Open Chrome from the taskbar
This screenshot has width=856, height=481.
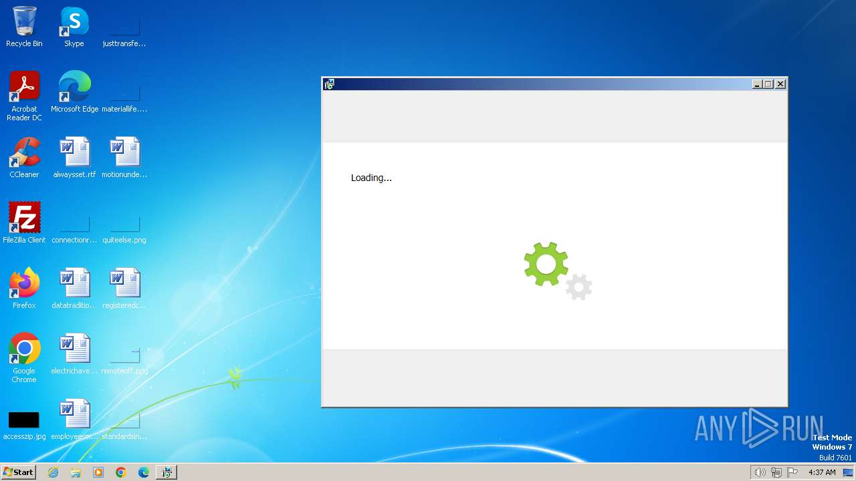click(x=121, y=472)
